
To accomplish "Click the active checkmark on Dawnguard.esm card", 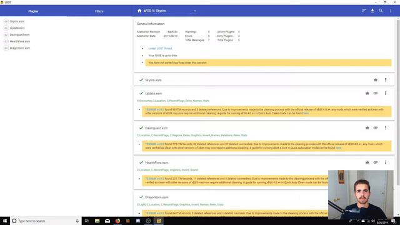I will 141,127.
